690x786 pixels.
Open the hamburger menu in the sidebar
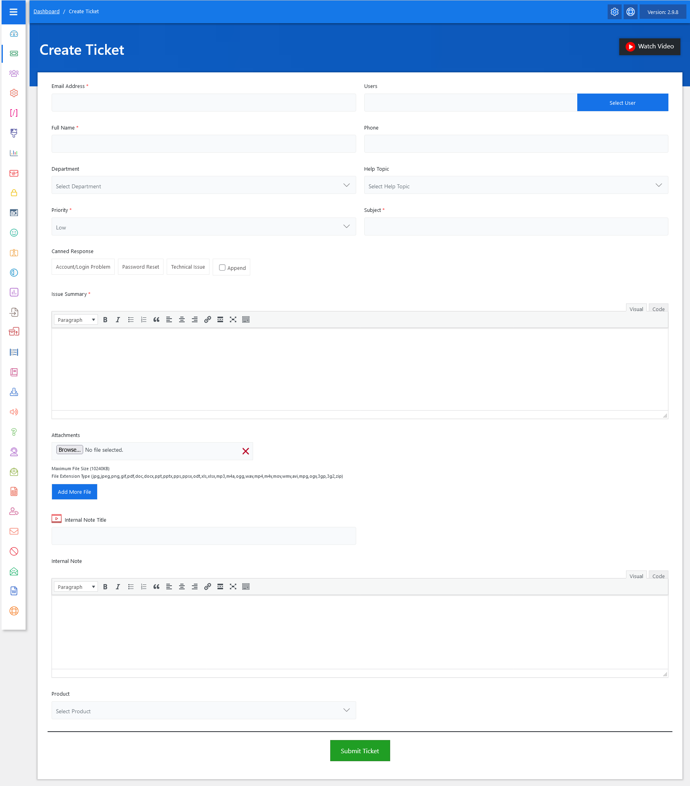pos(14,12)
